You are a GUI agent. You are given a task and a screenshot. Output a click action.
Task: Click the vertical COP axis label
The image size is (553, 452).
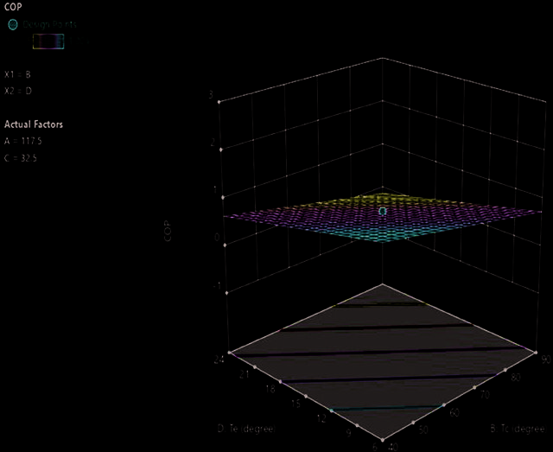pyautogui.click(x=168, y=232)
